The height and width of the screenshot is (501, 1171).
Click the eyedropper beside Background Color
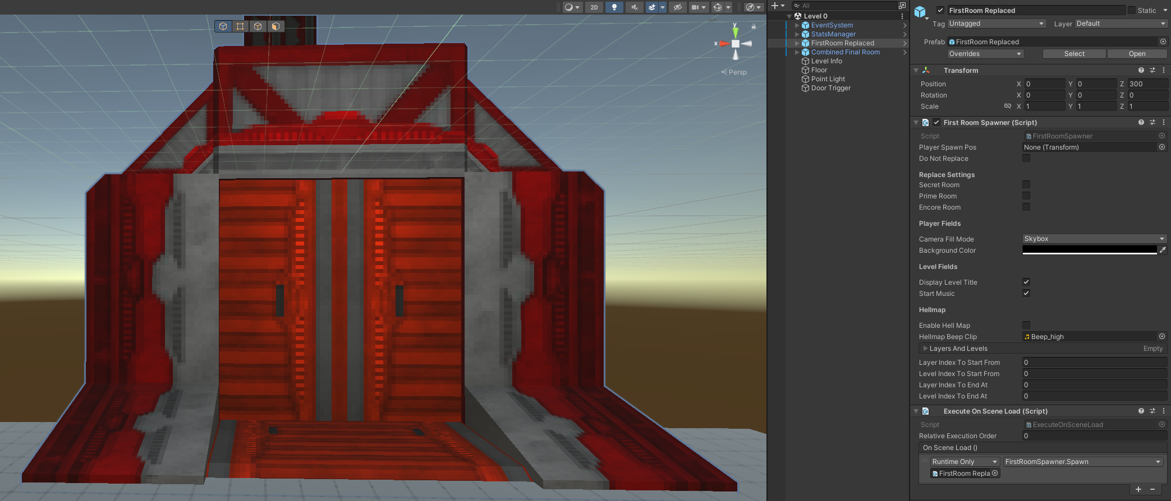1163,250
